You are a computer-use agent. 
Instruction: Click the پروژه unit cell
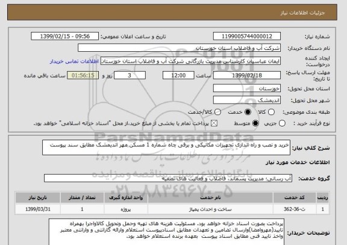126,209
